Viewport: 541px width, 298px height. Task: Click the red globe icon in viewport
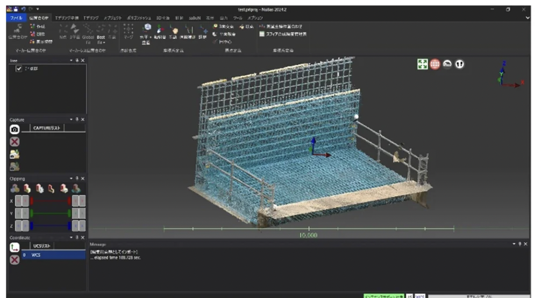(435, 64)
